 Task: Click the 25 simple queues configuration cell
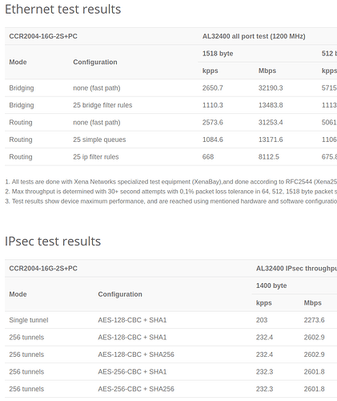pyautogui.click(x=99, y=140)
